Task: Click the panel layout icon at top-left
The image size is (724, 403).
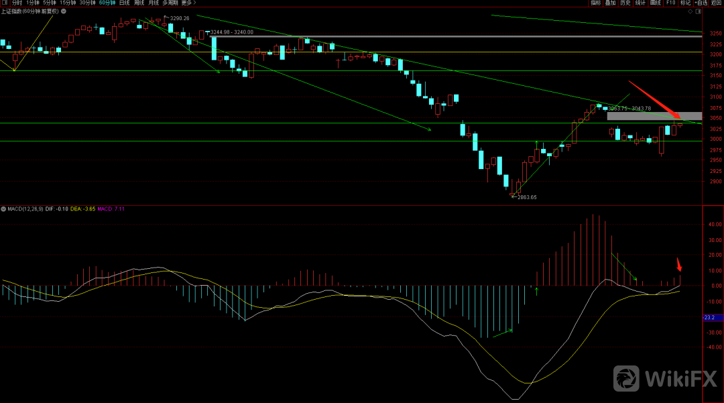Action: [x=4, y=3]
